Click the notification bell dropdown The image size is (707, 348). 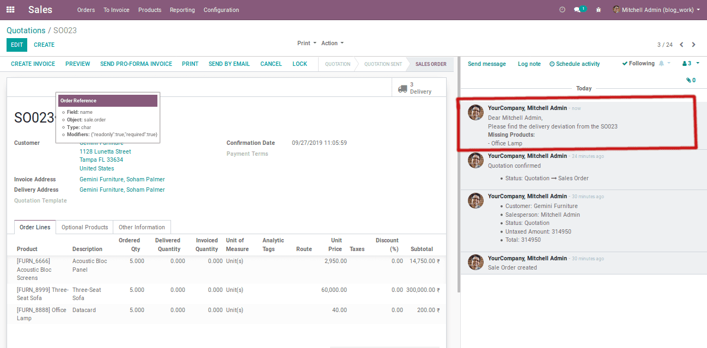pos(665,64)
